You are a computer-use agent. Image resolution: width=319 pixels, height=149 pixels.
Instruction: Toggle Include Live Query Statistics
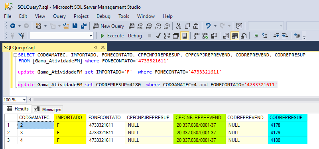[x=205, y=36]
